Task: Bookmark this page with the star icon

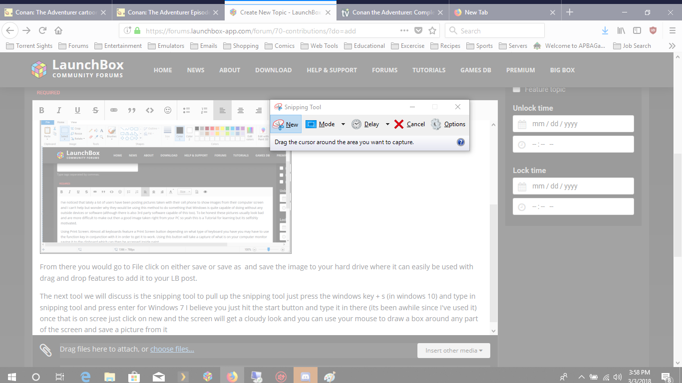Action: pos(432,30)
